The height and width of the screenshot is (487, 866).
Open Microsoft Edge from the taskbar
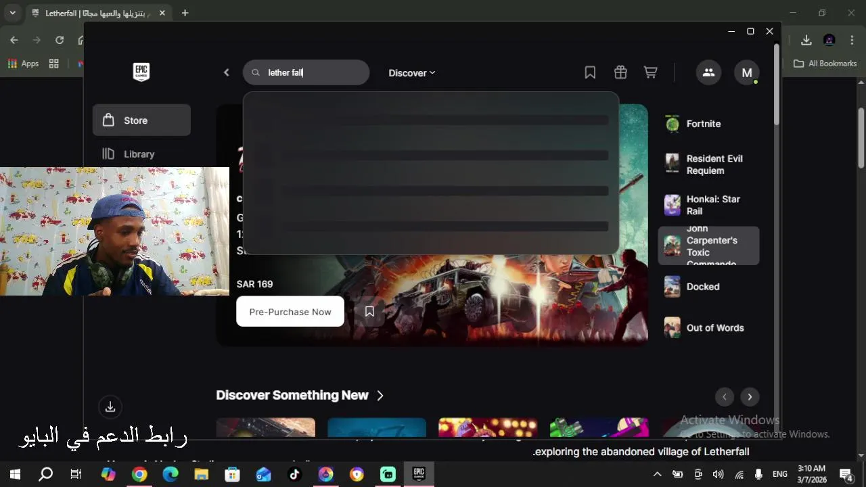170,474
